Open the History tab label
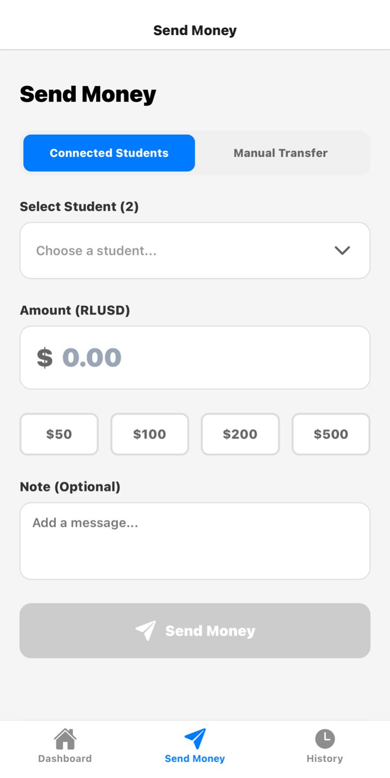This screenshot has width=390, height=778. 324,759
